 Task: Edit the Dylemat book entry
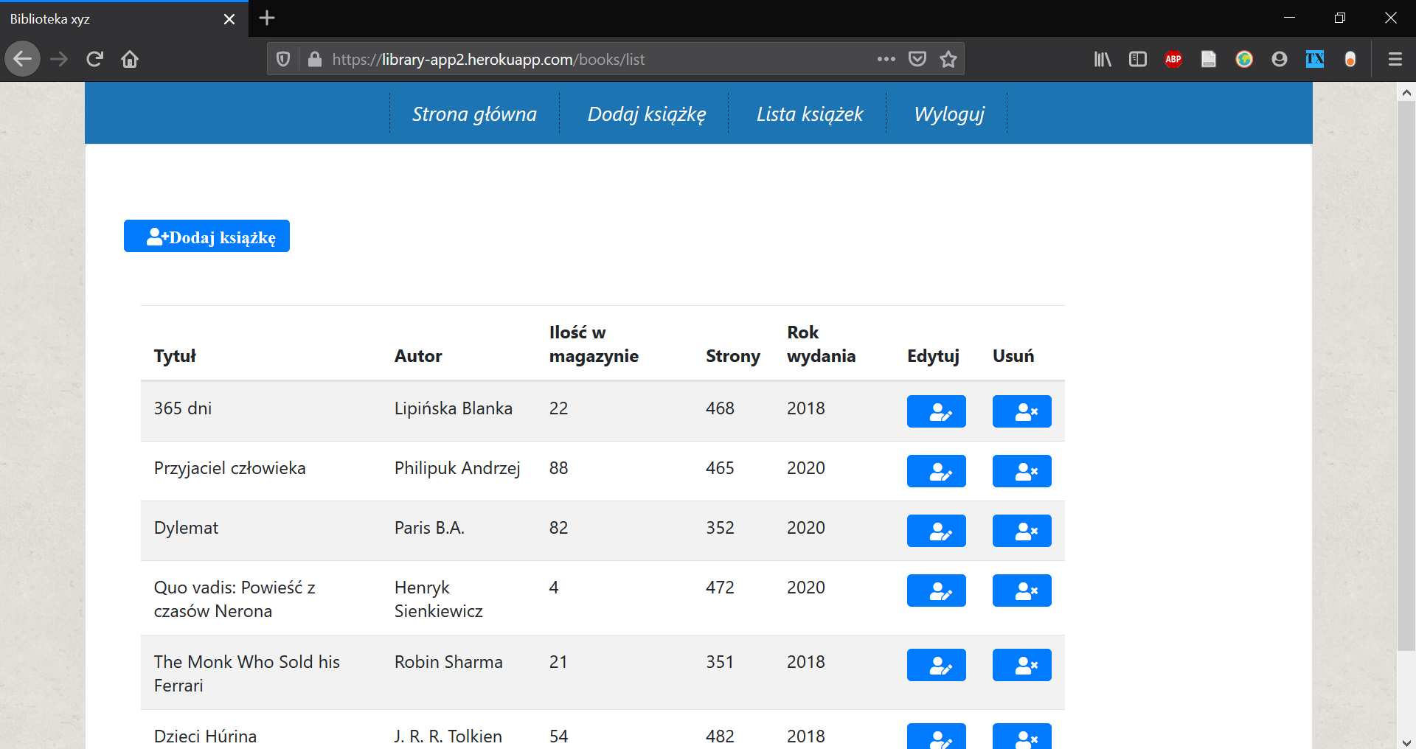[936, 531]
